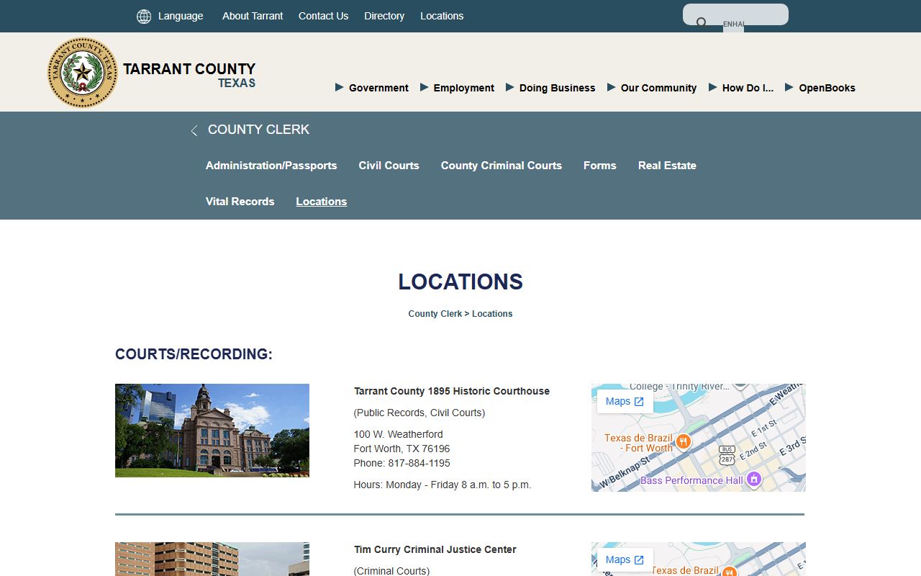Expand the Employment menu
Screen dimensions: 921x576
458,88
